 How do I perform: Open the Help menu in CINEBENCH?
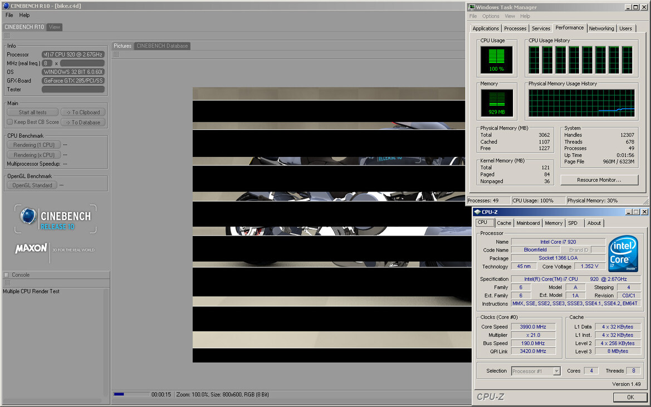coord(25,16)
